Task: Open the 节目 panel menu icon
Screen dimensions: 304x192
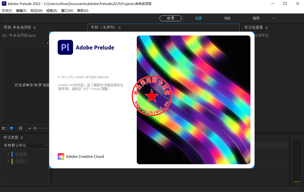Action: pyautogui.click(x=119, y=28)
